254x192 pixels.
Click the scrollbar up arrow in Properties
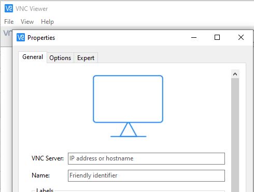pyautogui.click(x=235, y=74)
